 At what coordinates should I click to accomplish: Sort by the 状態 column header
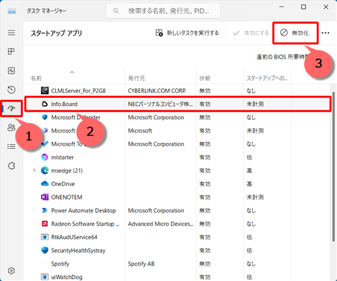coord(205,78)
